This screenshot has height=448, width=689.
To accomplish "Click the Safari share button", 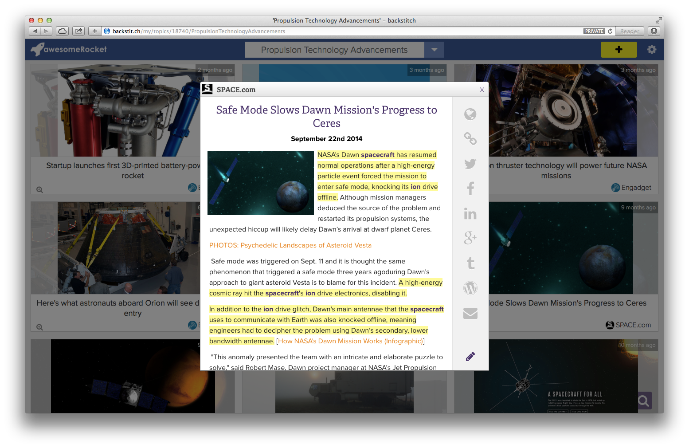I will [x=78, y=31].
